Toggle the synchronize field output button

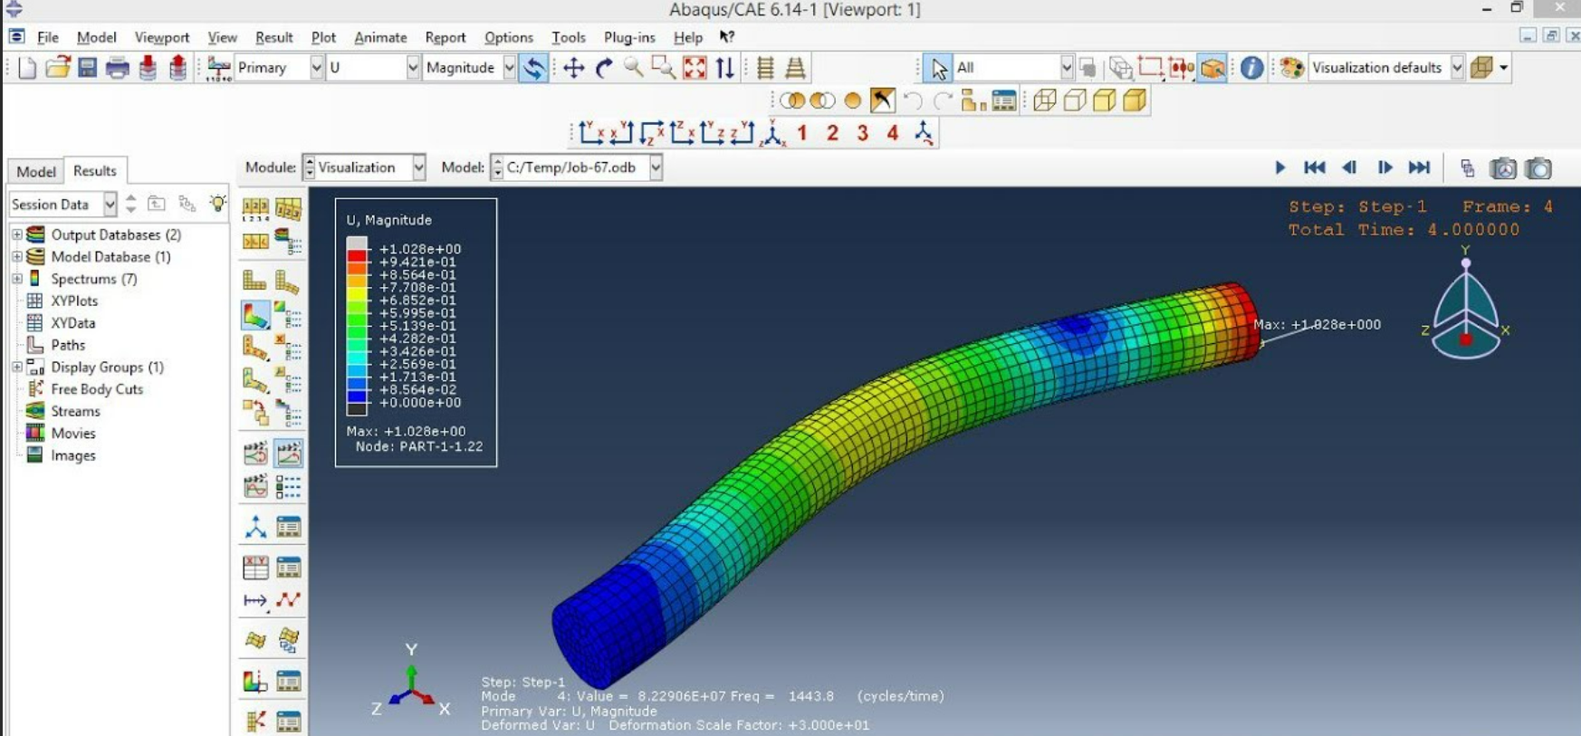coord(533,68)
